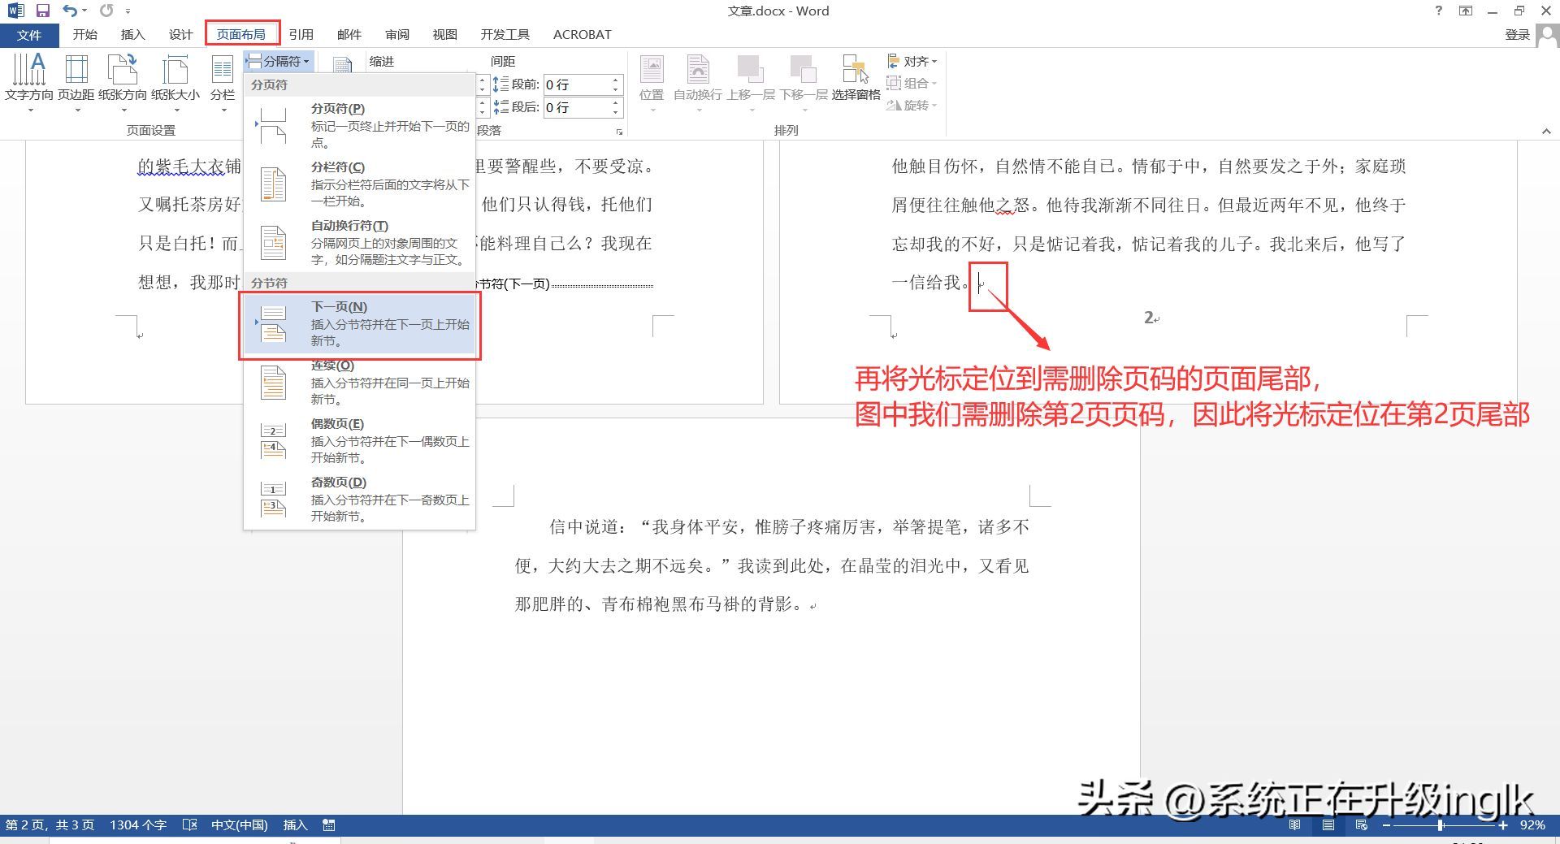Viewport: 1560px width, 844px height.
Task: Choose 奇数页(D) odd page section break
Action: pos(359,499)
